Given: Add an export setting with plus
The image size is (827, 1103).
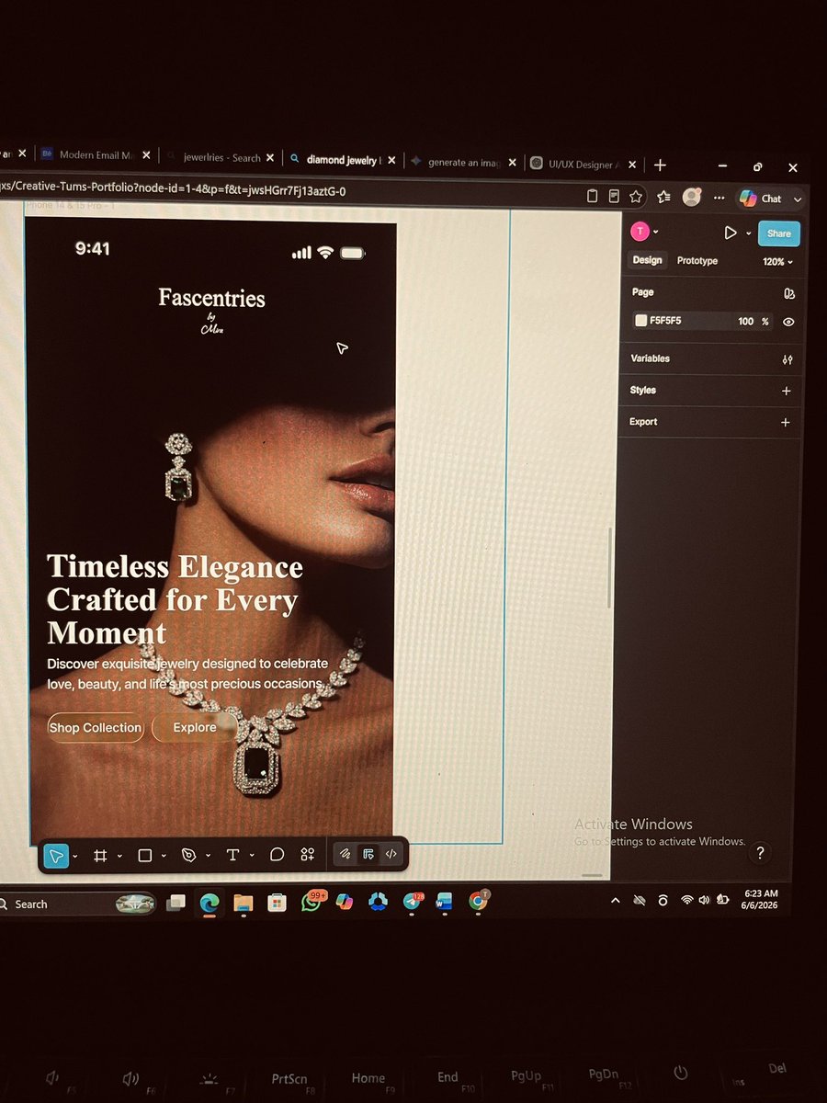Looking at the screenshot, I should pyautogui.click(x=786, y=422).
